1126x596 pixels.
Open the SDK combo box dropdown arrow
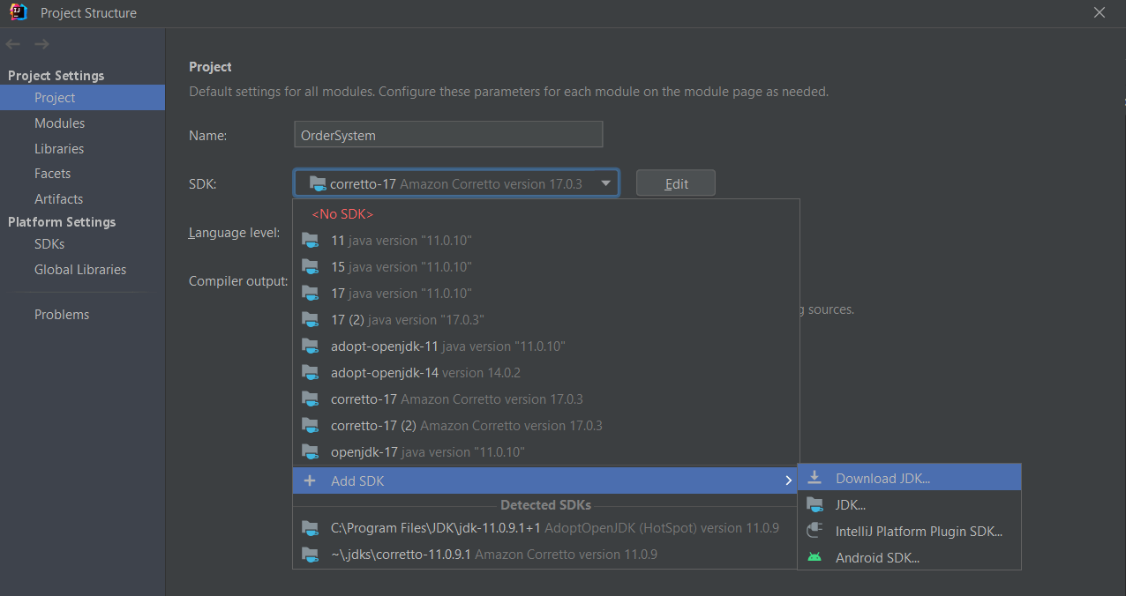tap(605, 183)
